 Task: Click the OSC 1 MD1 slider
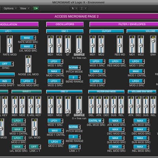pyautogui.click(x=51, y=44)
